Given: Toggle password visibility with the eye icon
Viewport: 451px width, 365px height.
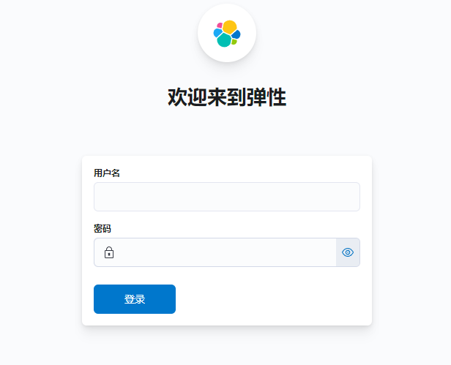Looking at the screenshot, I should click(348, 252).
